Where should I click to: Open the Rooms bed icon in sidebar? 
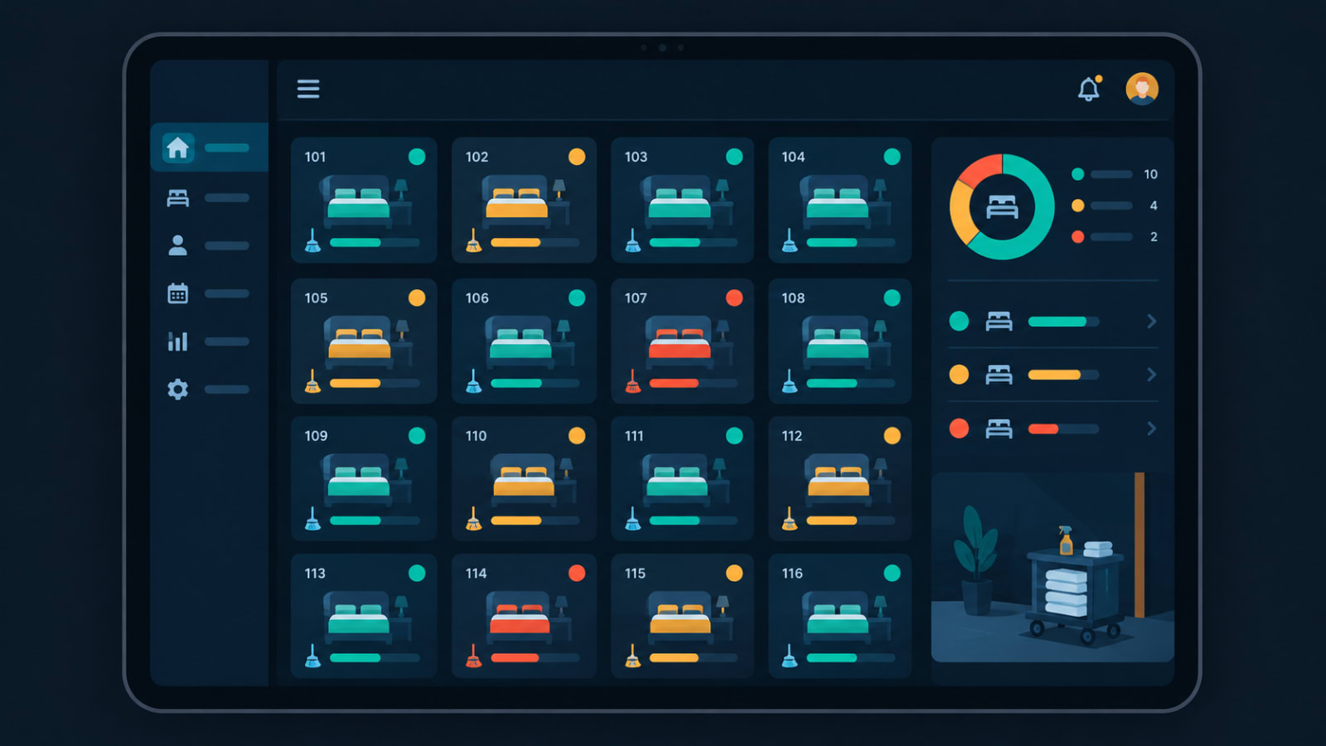coord(178,197)
